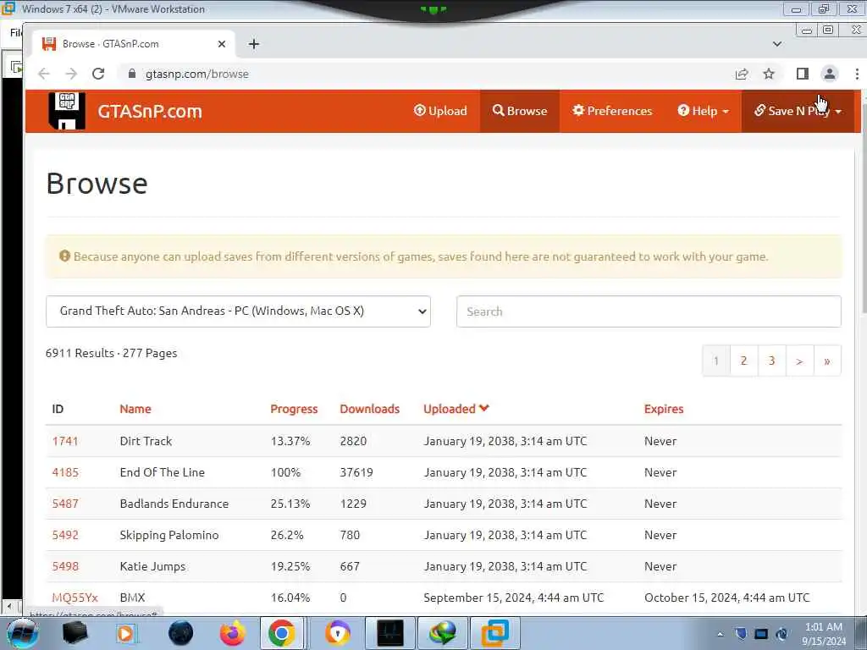
Task: Click the next page arrow
Action: pos(799,361)
